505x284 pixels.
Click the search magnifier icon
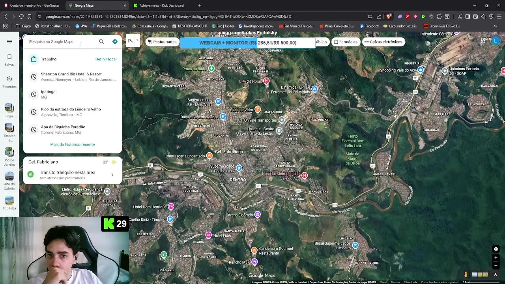[x=101, y=41]
